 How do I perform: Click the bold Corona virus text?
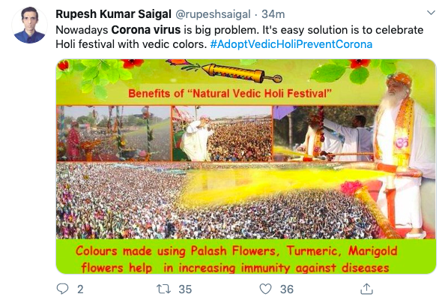pos(146,30)
